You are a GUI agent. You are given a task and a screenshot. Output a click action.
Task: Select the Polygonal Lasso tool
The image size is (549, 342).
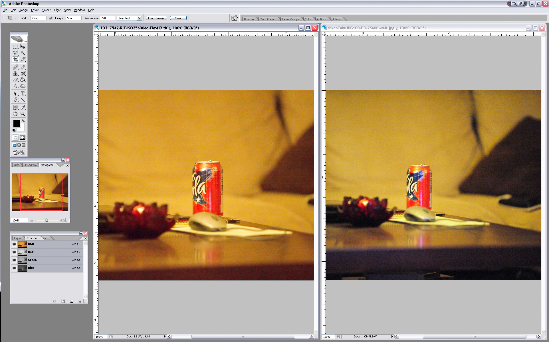click(15, 53)
